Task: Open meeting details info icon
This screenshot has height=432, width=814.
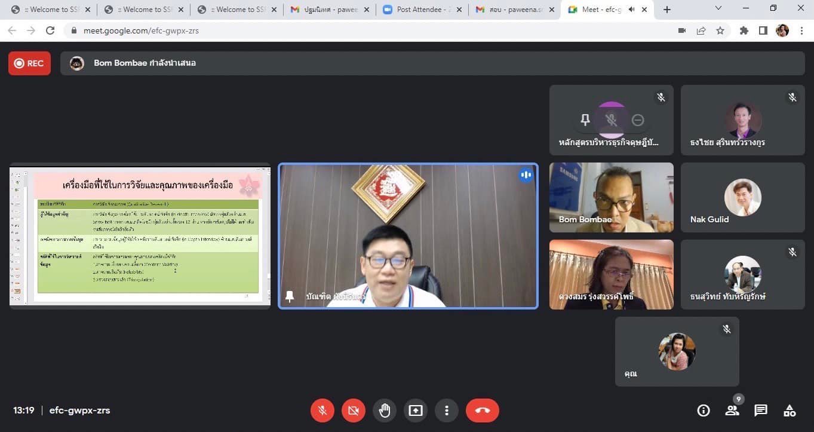Action: click(704, 410)
